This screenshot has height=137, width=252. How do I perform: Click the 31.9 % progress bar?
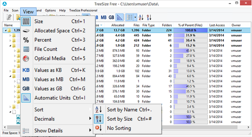pyautogui.click(x=191, y=35)
